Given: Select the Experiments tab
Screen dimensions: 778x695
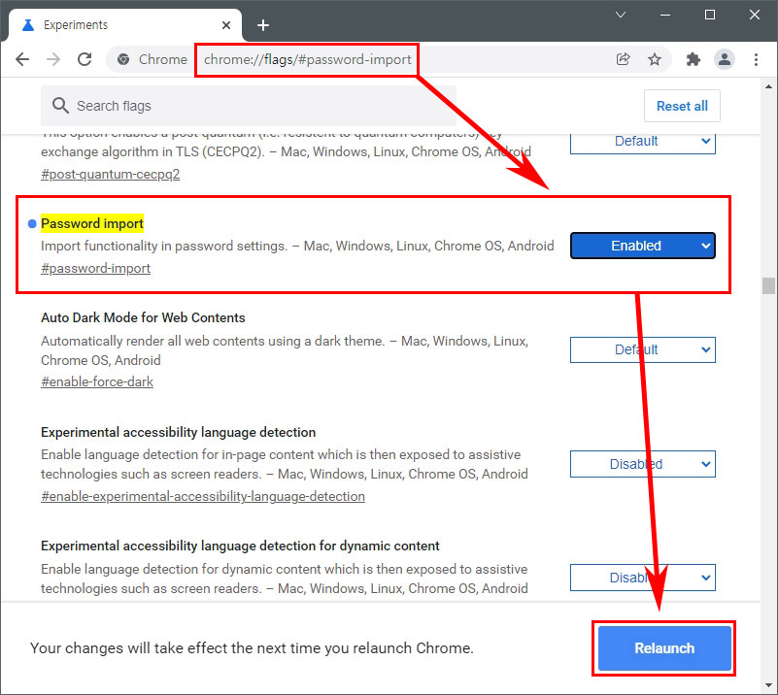Looking at the screenshot, I should tap(125, 25).
